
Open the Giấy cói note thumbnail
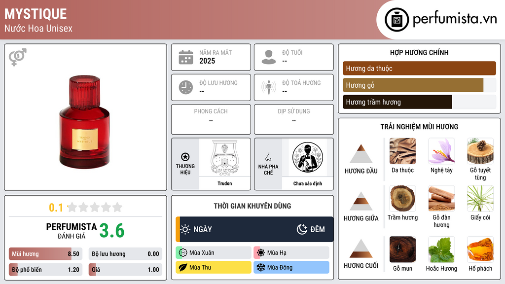coord(480,198)
